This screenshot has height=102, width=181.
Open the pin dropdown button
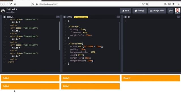(x=171, y=11)
